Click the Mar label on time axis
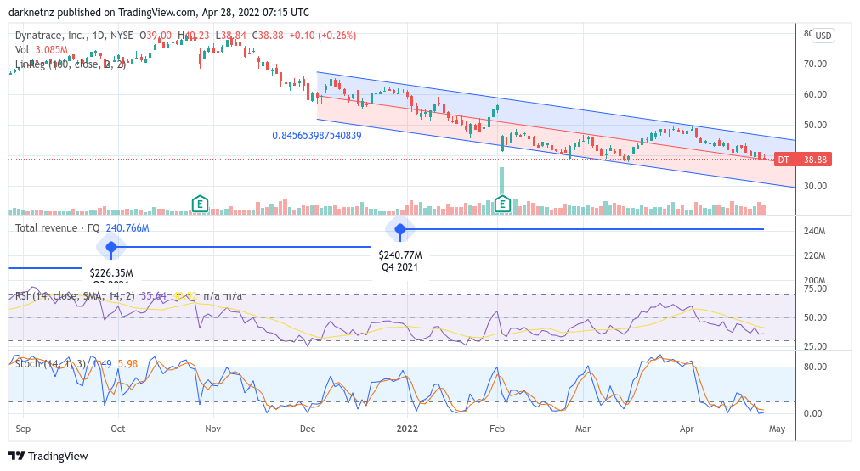Screen dimensions: 860x471 point(582,429)
